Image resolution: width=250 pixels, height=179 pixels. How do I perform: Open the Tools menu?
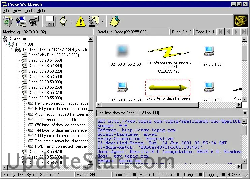(x=29, y=11)
